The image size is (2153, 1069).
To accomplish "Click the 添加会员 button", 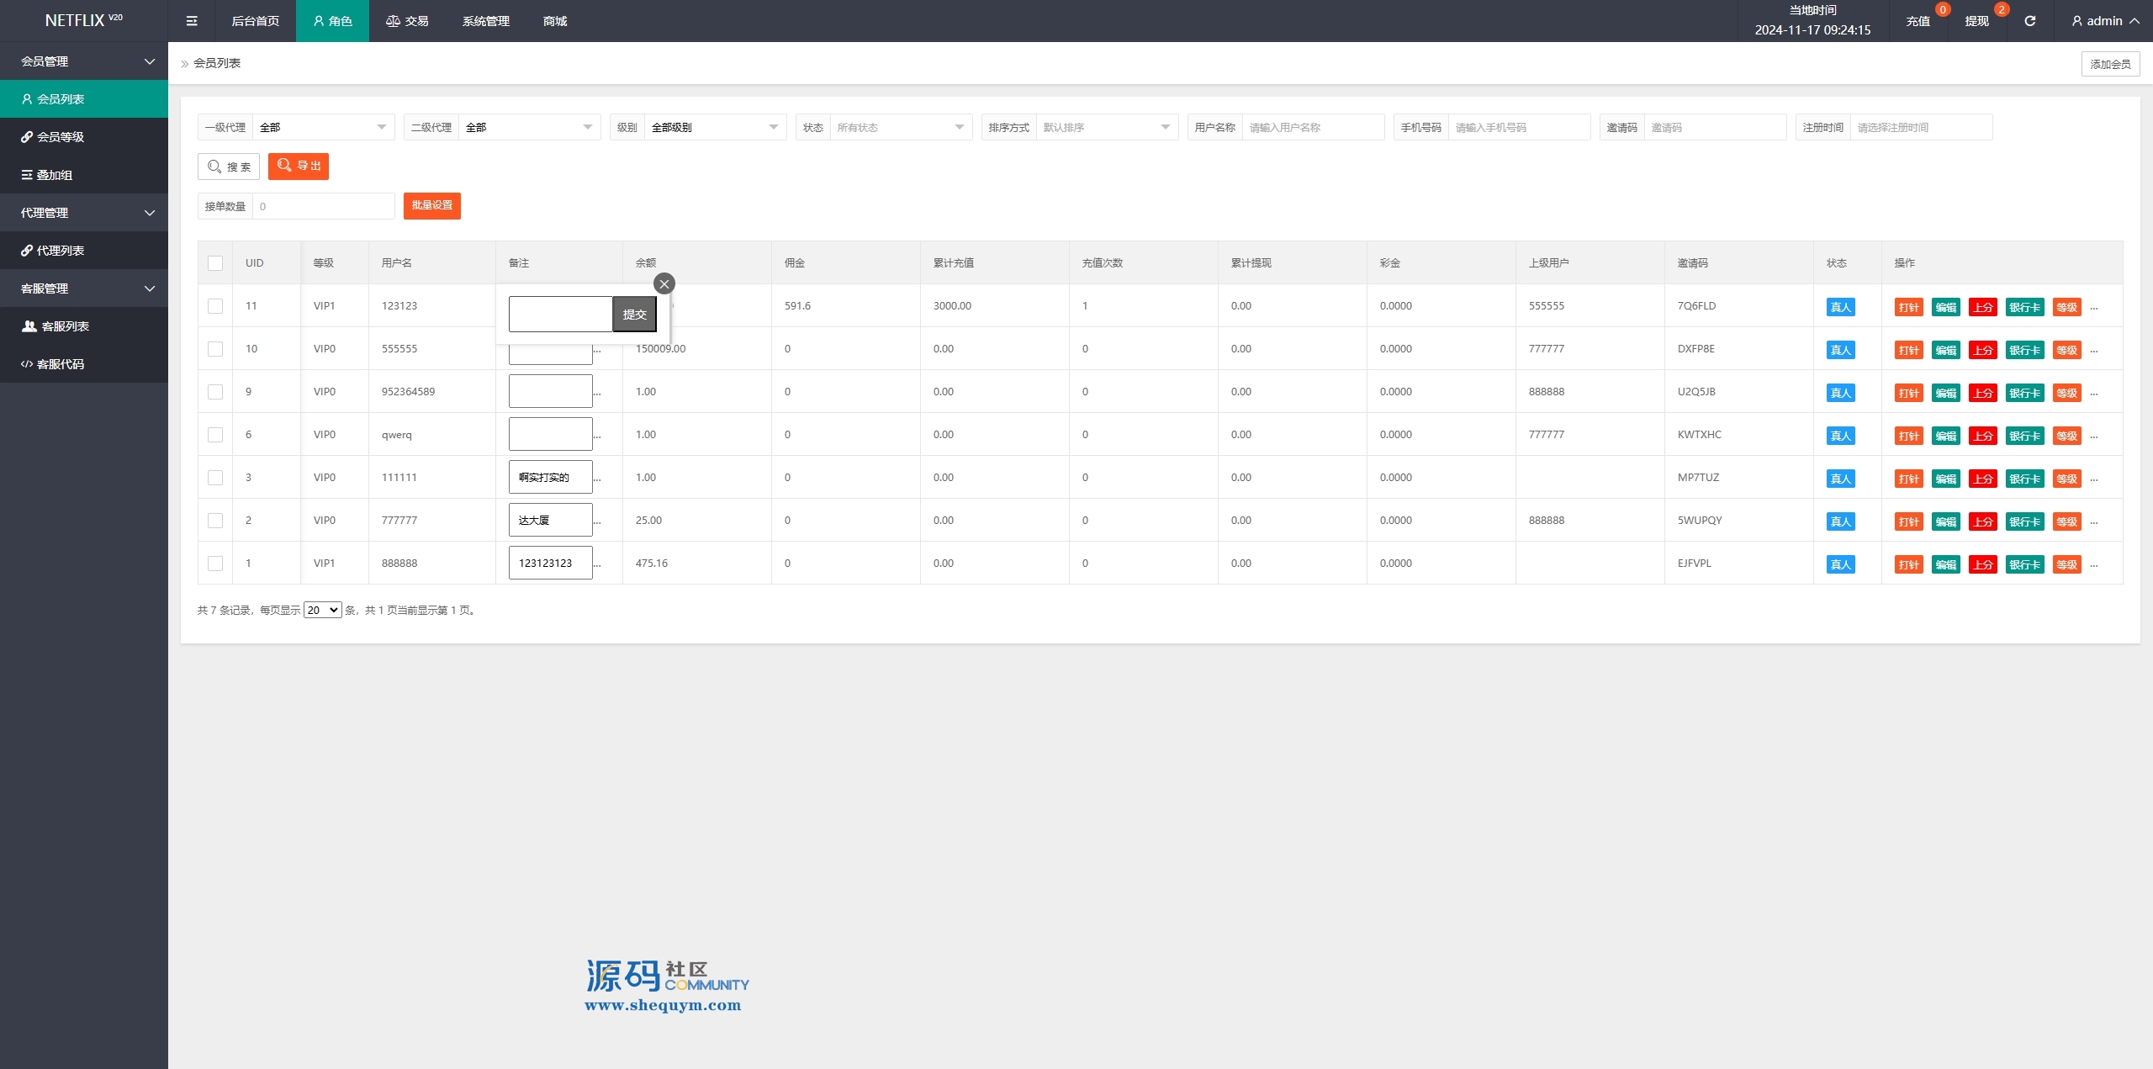I will [2110, 64].
